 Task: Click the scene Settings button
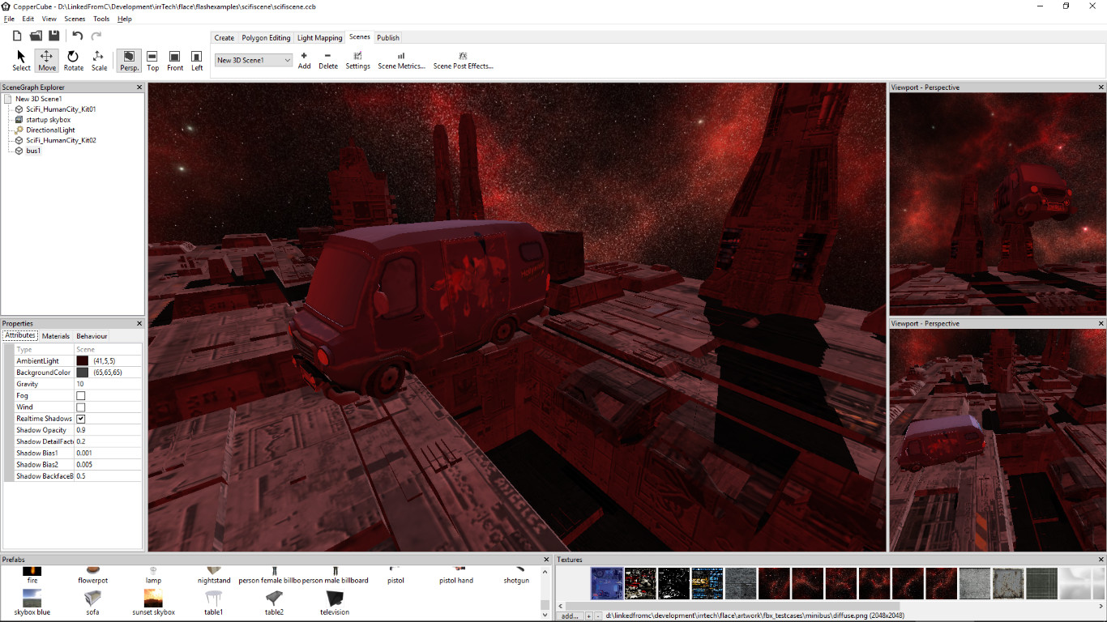357,59
